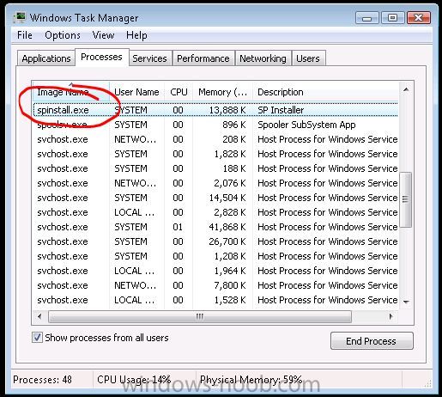Sort by CPU column header
442x397 pixels.
point(179,92)
